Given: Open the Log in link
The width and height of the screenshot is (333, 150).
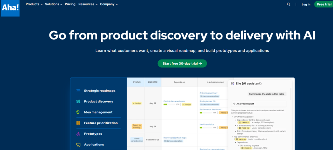Looking at the screenshot, I should tap(306, 4).
